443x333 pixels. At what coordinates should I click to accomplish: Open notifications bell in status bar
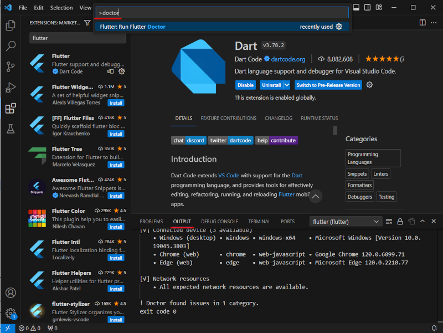[434, 328]
